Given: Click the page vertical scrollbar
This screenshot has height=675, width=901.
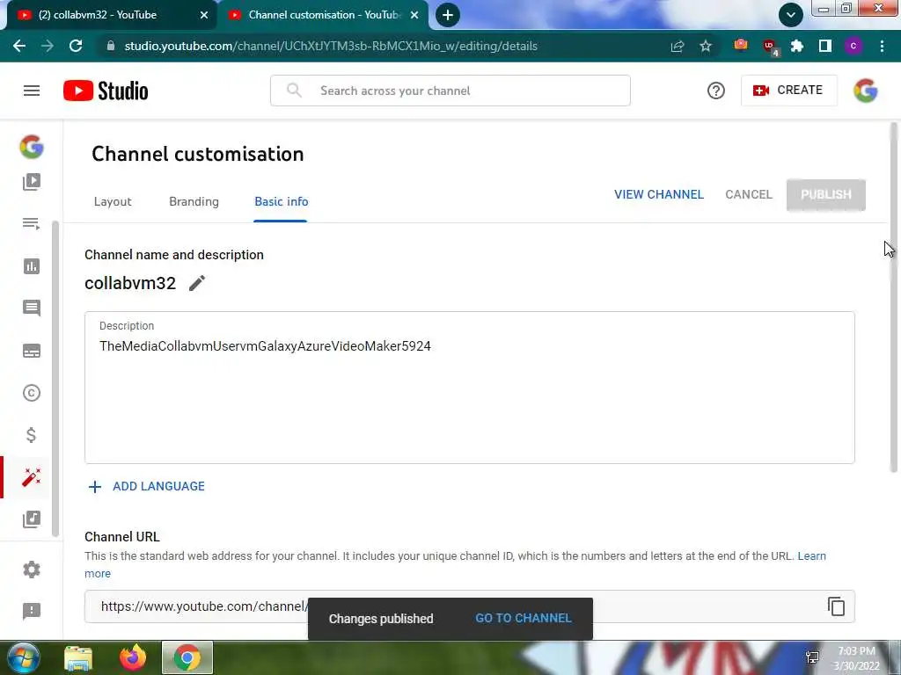Looking at the screenshot, I should (894, 299).
